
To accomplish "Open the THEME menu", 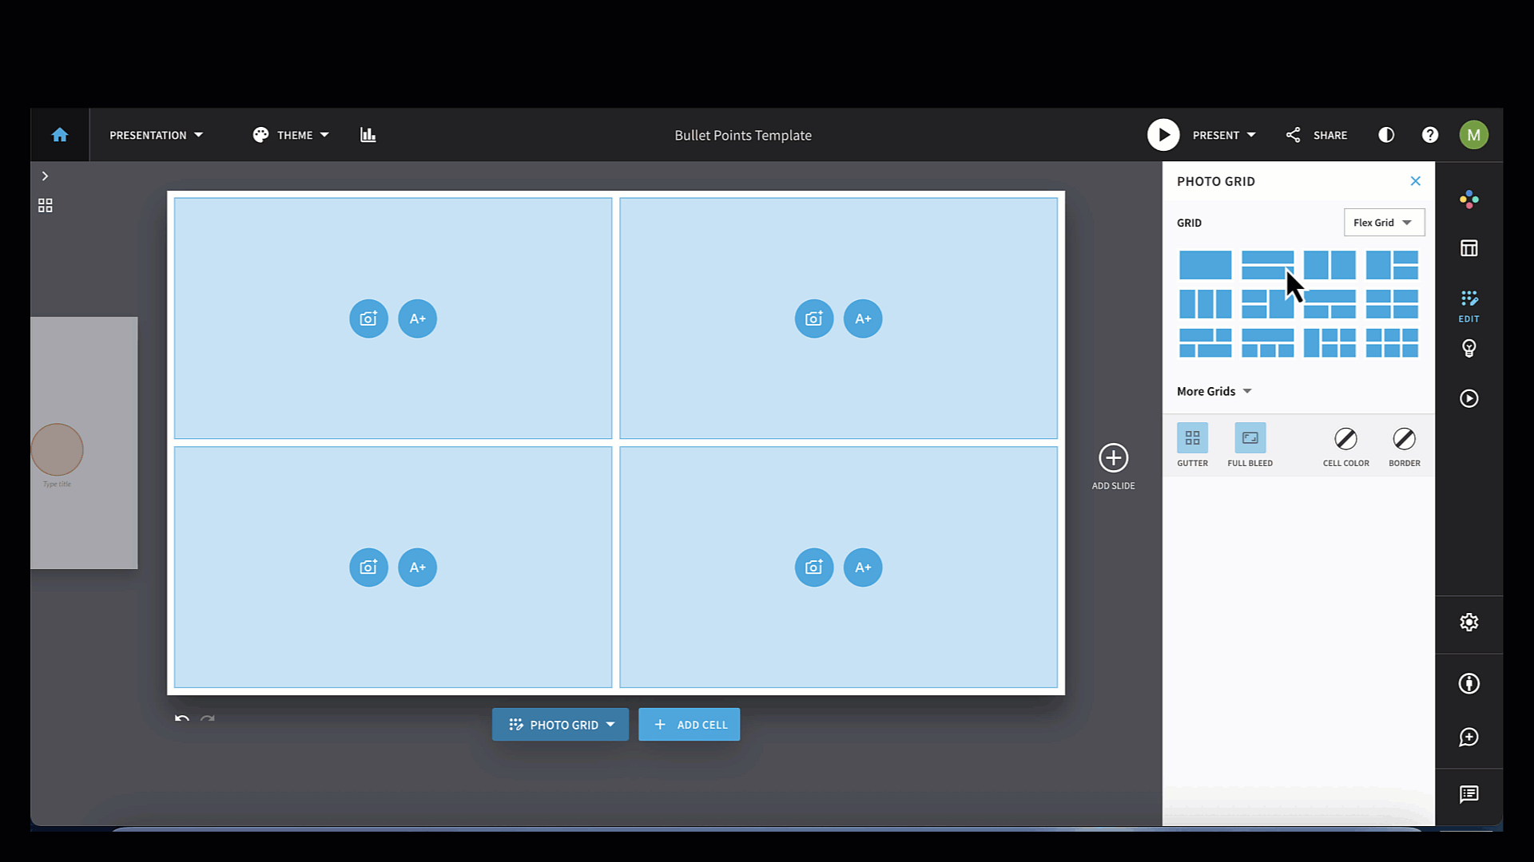I will (x=291, y=135).
